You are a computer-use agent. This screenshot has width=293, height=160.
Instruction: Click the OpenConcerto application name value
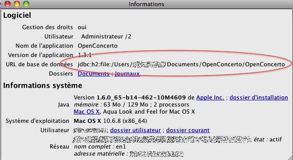[x=98, y=46]
